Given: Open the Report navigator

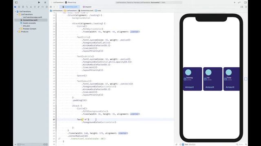Looking at the screenshot, I should [46, 7].
